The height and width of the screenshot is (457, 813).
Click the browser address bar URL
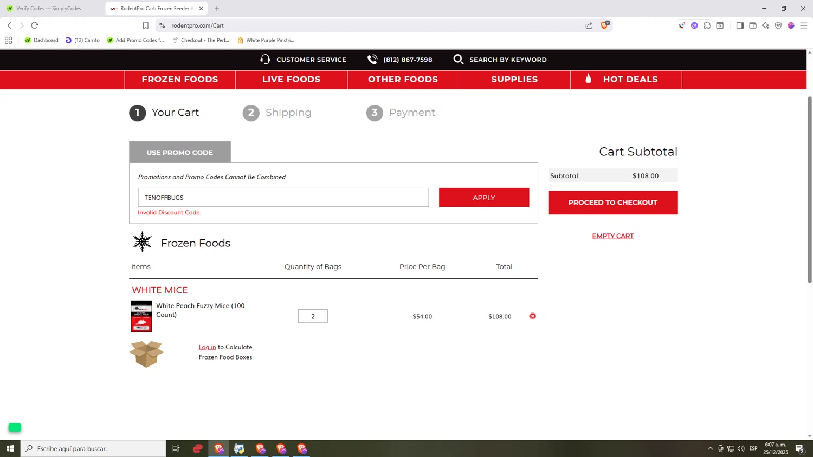coord(197,25)
